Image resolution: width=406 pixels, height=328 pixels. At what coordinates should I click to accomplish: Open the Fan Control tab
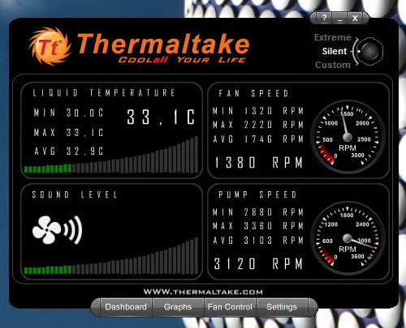pos(230,307)
